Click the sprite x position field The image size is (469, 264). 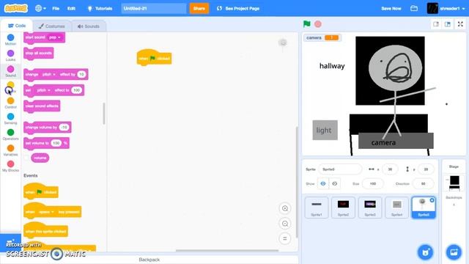pyautogui.click(x=390, y=169)
